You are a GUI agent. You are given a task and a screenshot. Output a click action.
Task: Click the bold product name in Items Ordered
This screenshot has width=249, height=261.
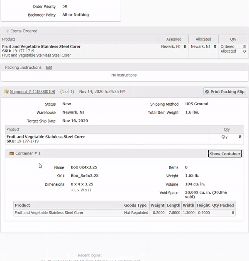[x=41, y=46]
